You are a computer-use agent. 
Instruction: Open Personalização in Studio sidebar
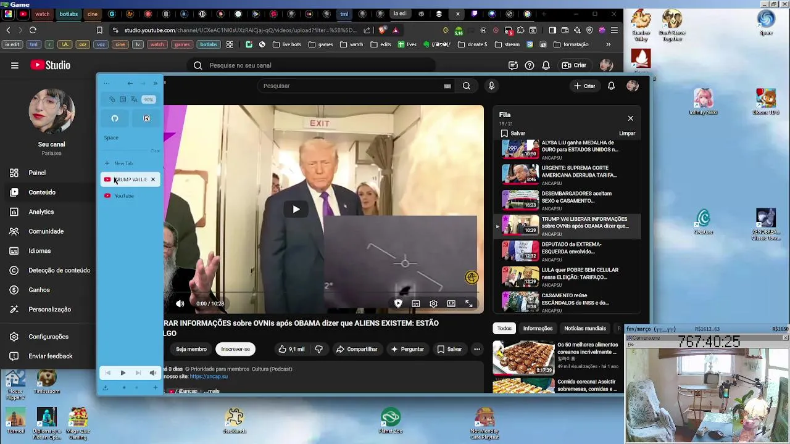(x=48, y=310)
